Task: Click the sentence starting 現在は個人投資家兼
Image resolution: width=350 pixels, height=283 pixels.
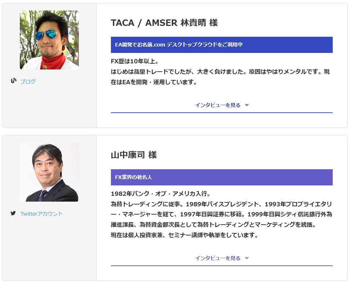Action: 184,235
